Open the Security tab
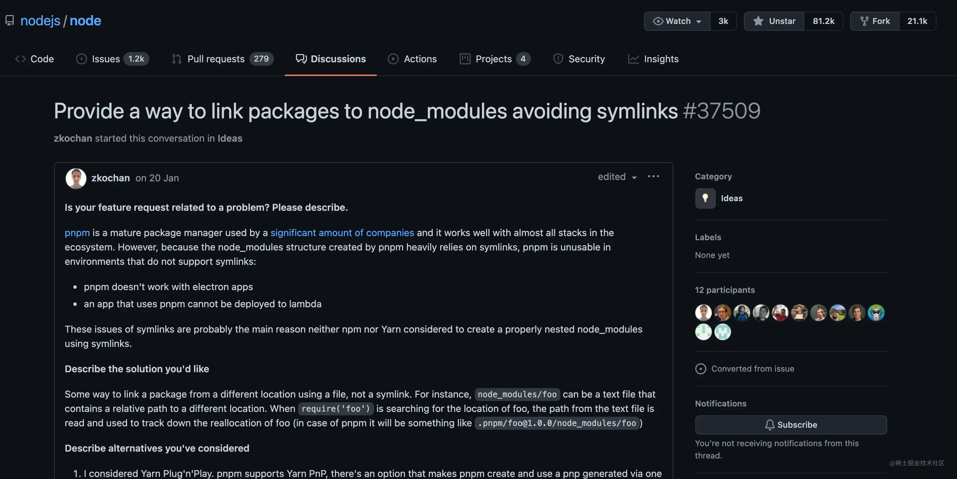Viewport: 957px width, 479px height. click(x=579, y=59)
